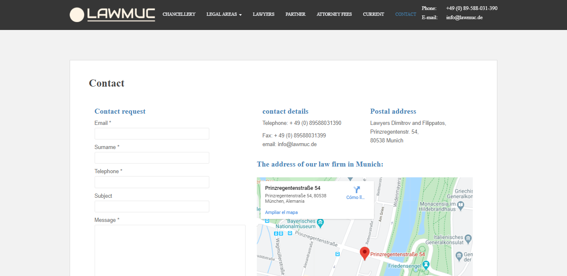Click the Italienisches Generalkonsulat map icon

pyautogui.click(x=468, y=239)
